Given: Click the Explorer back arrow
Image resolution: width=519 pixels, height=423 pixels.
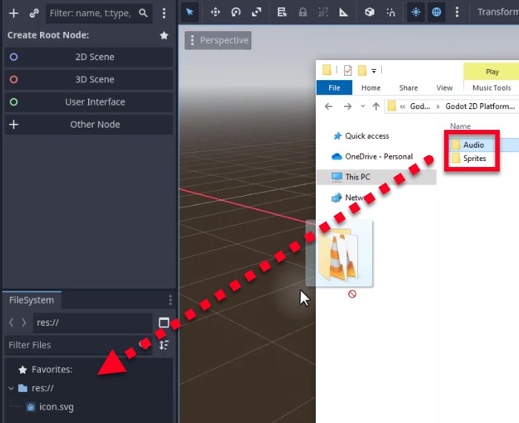Looking at the screenshot, I should 328,106.
